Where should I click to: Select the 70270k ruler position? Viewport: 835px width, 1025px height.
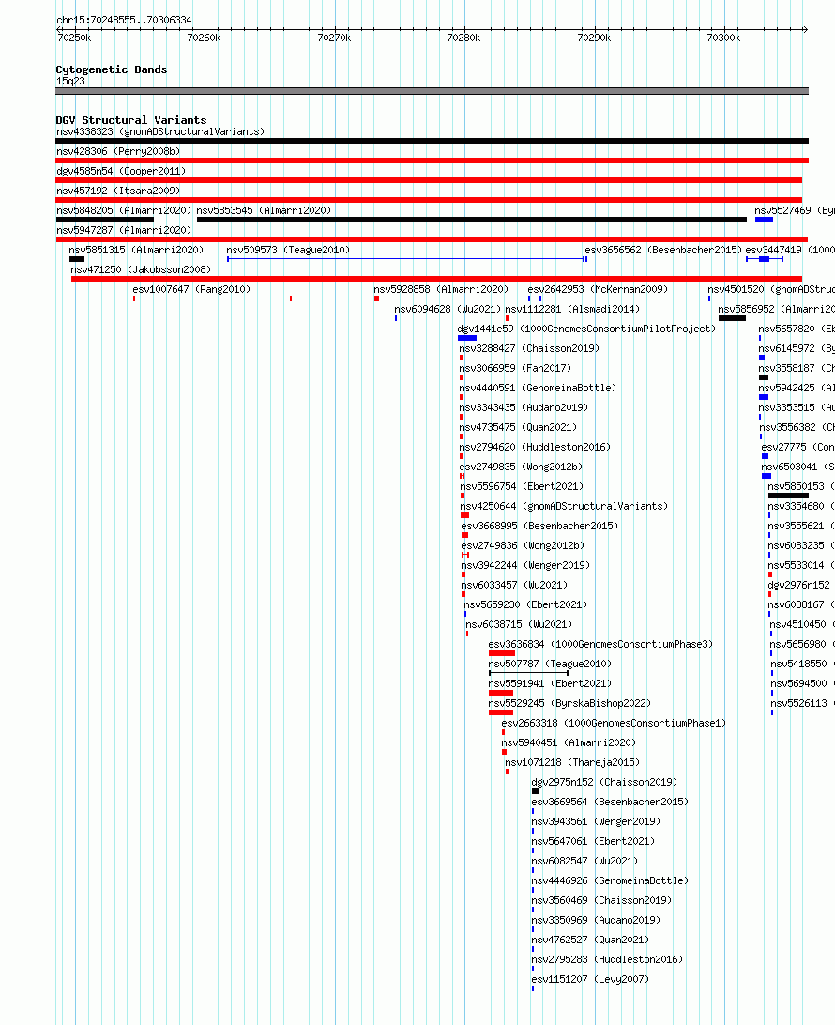tap(334, 38)
